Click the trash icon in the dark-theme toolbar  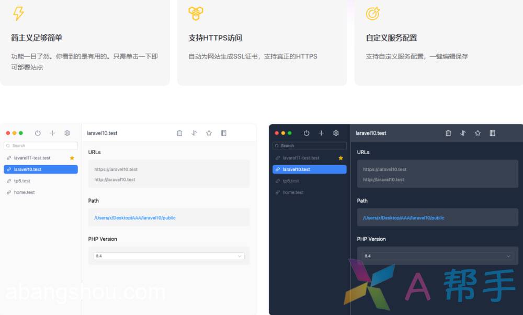[x=448, y=133]
